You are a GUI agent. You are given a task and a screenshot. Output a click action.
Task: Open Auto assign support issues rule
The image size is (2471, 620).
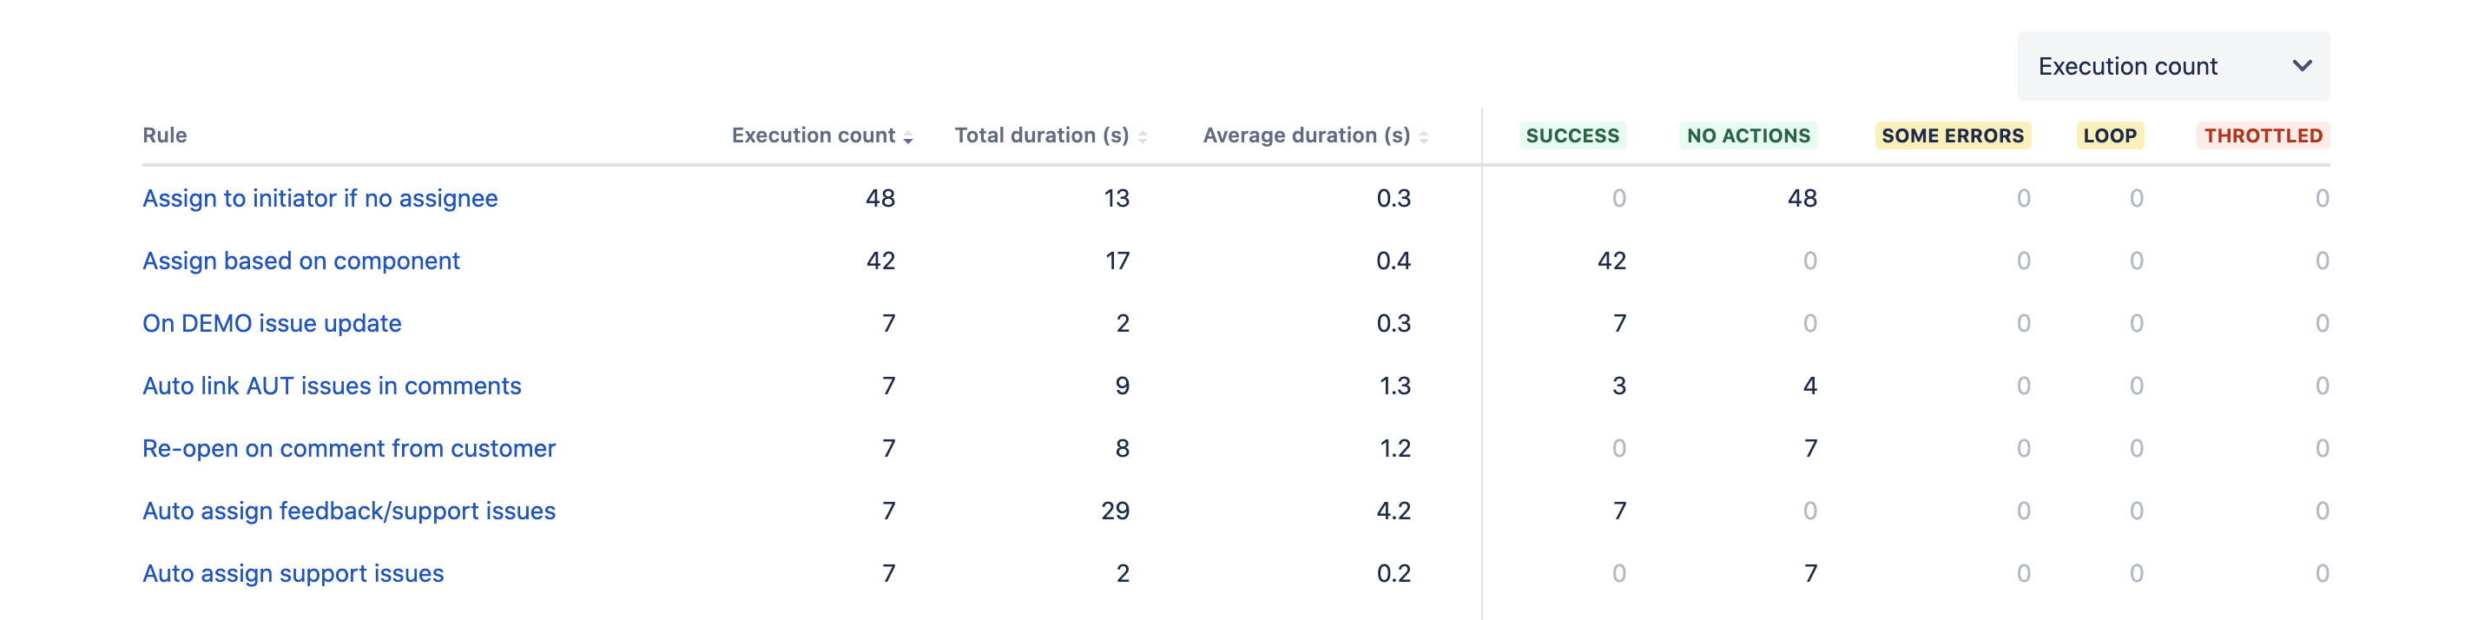pos(293,573)
